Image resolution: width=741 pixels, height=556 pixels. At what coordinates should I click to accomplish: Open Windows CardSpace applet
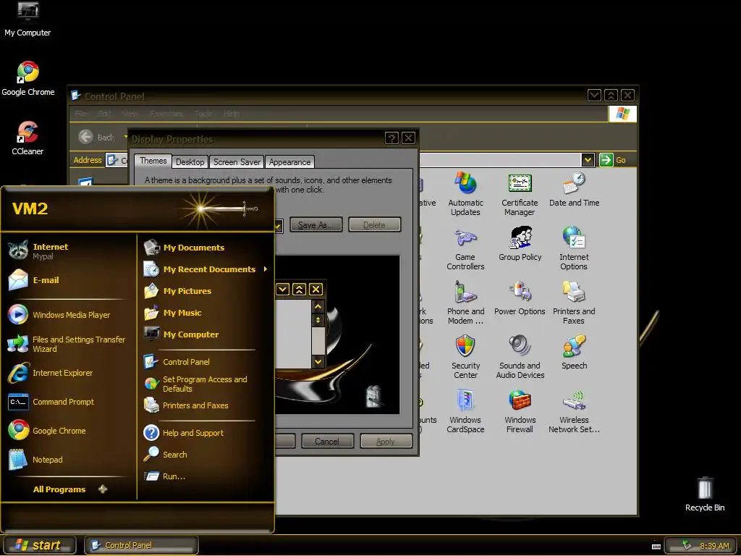pyautogui.click(x=465, y=412)
